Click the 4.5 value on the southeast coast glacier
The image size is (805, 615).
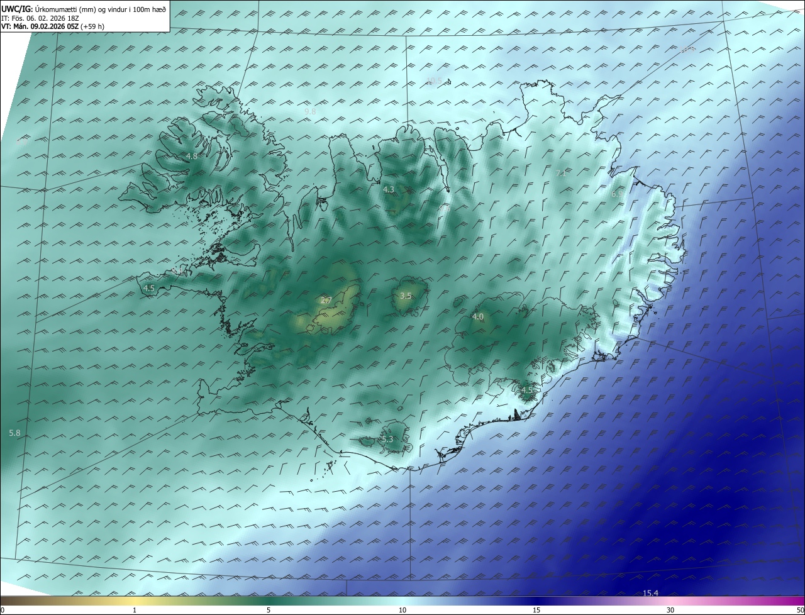click(x=527, y=390)
